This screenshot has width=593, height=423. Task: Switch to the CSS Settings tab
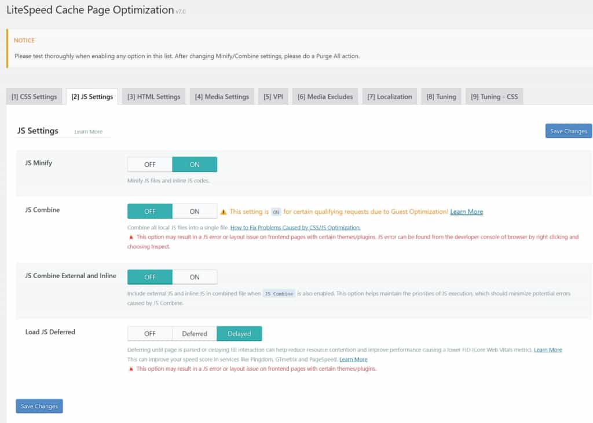coord(34,96)
